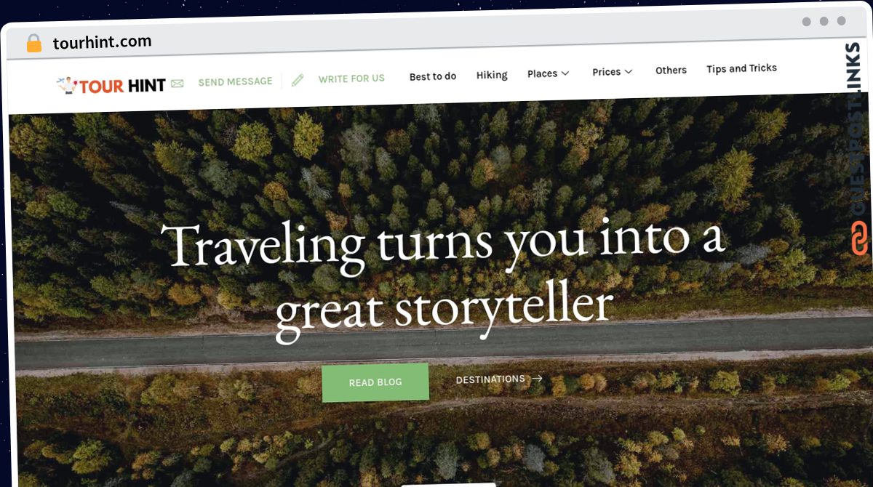Open Tips and Tricks page
This screenshot has width=873, height=487.
coord(741,68)
